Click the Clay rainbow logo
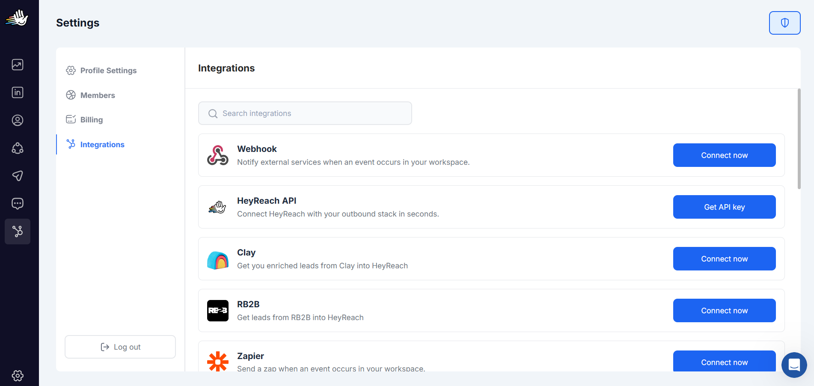 (x=218, y=260)
